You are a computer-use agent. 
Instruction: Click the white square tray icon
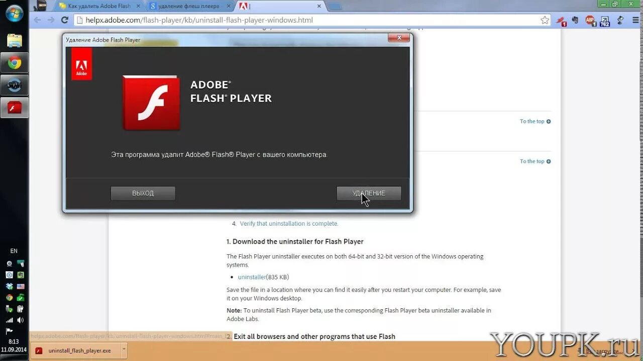(x=9, y=275)
